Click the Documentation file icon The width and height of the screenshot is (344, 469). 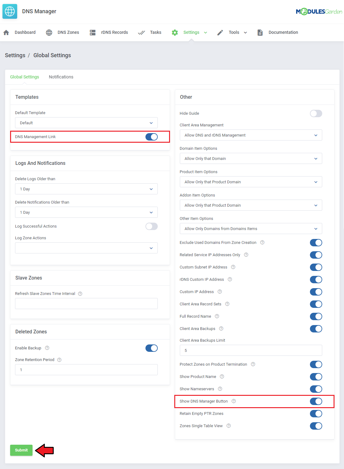pos(260,32)
